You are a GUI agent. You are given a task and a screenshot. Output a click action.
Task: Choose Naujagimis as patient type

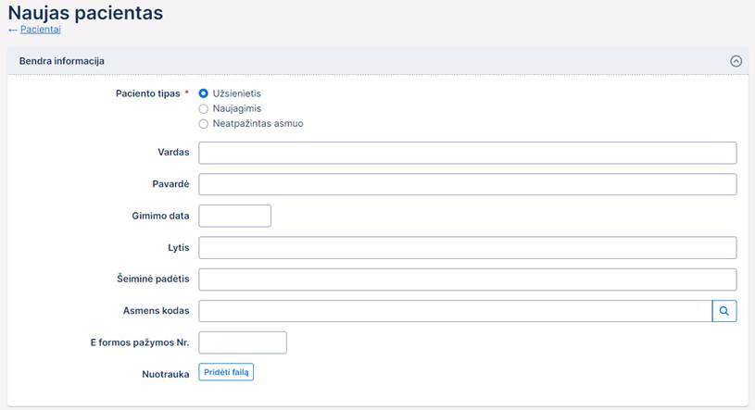[x=204, y=108]
